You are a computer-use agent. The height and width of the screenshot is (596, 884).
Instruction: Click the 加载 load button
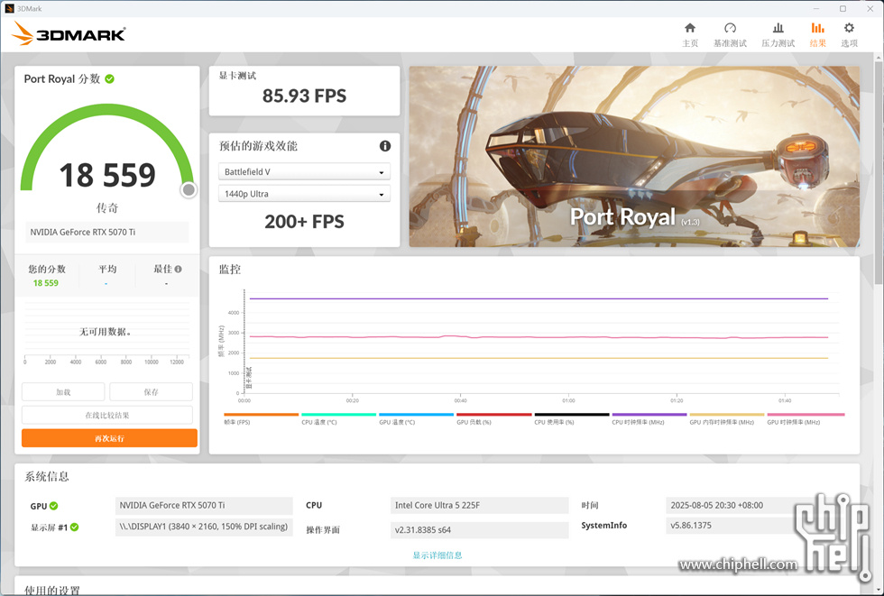tap(63, 392)
